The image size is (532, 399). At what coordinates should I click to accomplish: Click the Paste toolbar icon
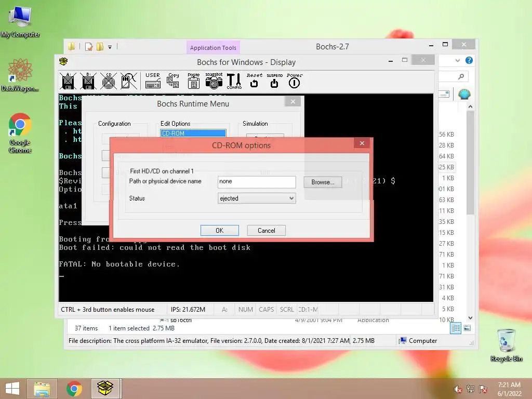click(193, 81)
